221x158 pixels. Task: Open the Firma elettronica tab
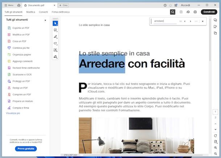coord(61,12)
